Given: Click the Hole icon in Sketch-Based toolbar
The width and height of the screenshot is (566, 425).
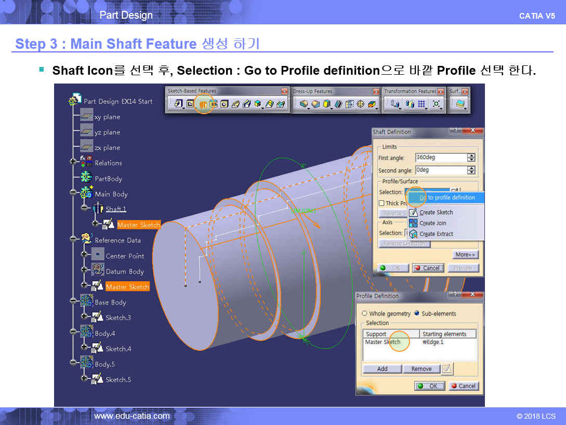Looking at the screenshot, I should point(224,104).
